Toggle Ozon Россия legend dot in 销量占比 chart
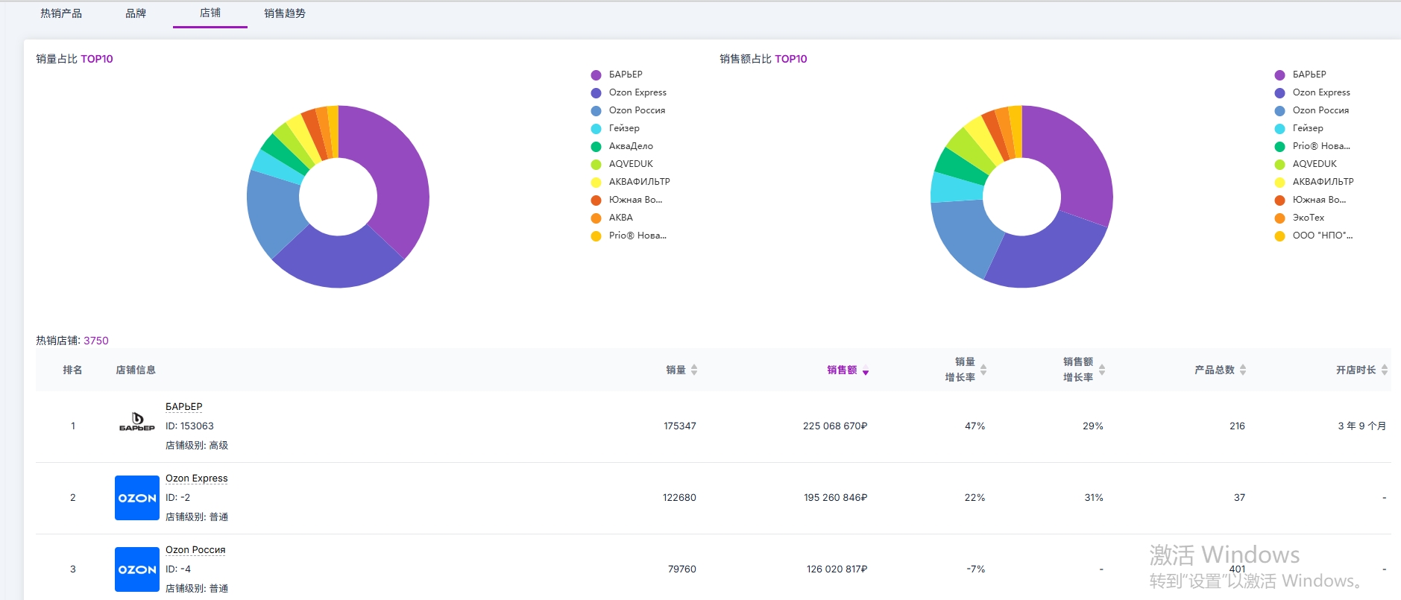The width and height of the screenshot is (1401, 600). (x=596, y=111)
